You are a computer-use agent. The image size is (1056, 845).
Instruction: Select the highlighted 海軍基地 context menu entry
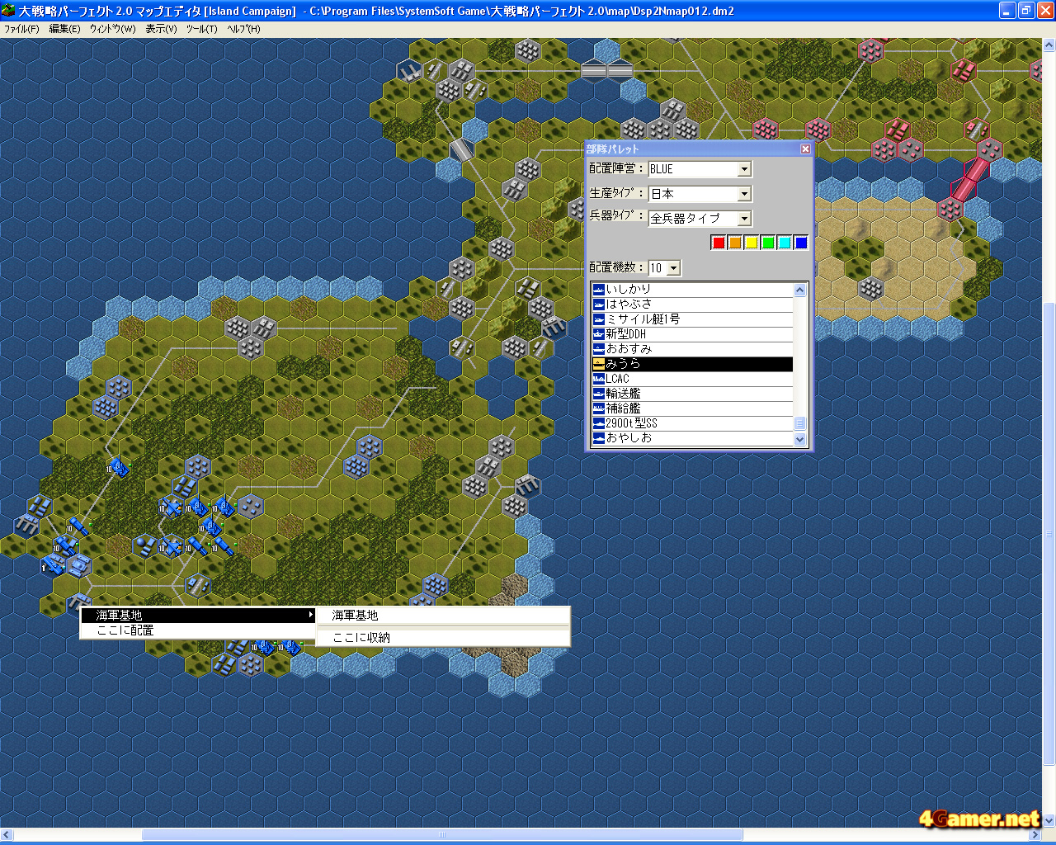[198, 616]
